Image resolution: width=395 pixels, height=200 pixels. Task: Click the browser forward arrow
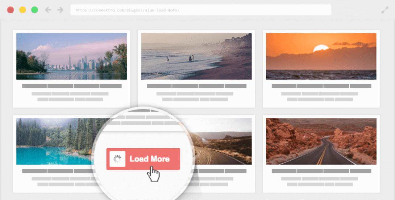tap(60, 10)
